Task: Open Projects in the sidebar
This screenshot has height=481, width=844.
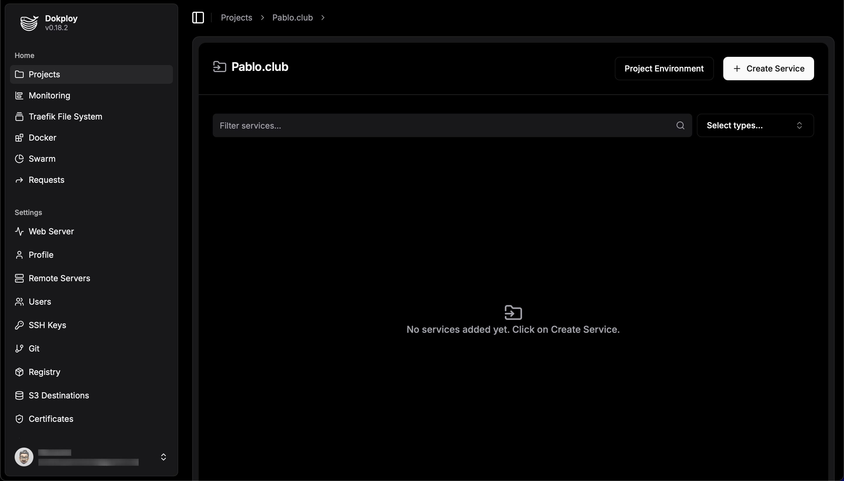Action: (91, 74)
